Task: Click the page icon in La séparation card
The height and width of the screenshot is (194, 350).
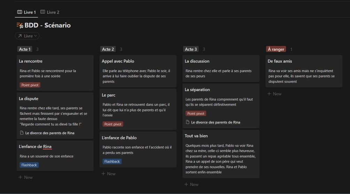Action: [188, 122]
